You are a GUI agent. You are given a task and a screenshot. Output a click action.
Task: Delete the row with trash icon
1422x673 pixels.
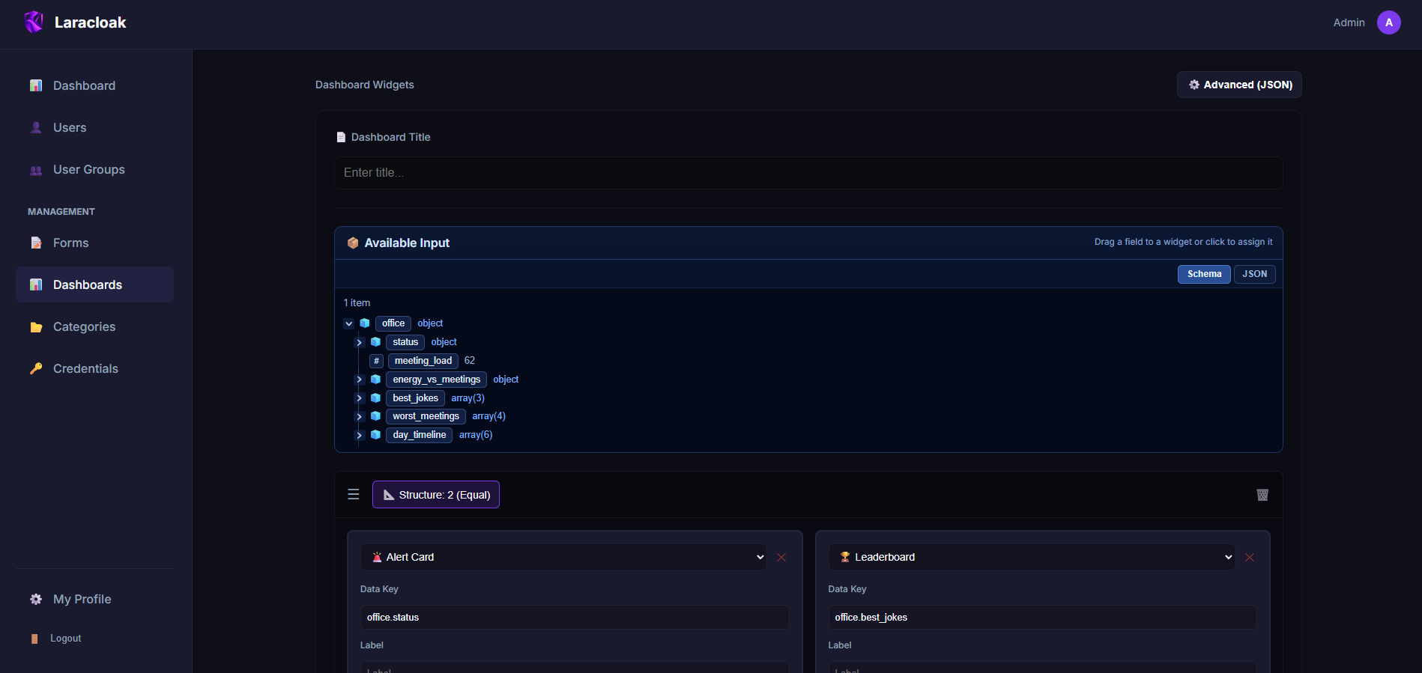(x=1262, y=495)
